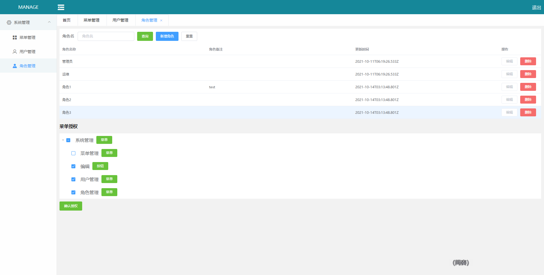Viewport: 544px width, 275px height.
Task: Click the 按钮 tag beside 编辑
Action: point(100,166)
